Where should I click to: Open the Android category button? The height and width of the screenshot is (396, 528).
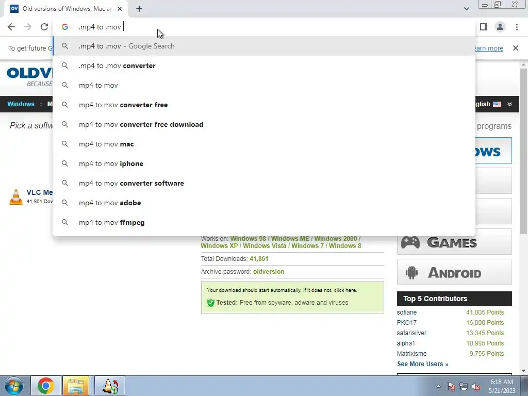[x=454, y=272]
